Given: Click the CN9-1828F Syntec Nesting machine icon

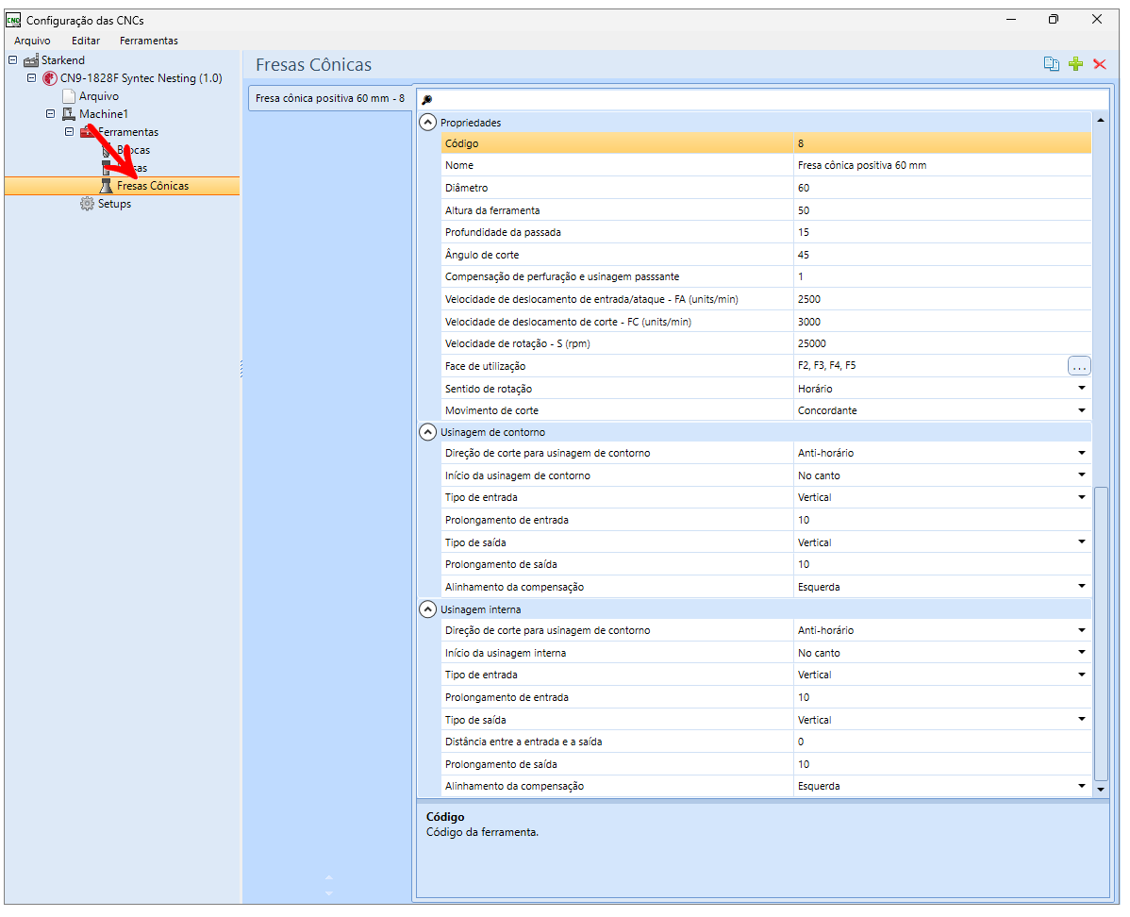Looking at the screenshot, I should pyautogui.click(x=50, y=78).
